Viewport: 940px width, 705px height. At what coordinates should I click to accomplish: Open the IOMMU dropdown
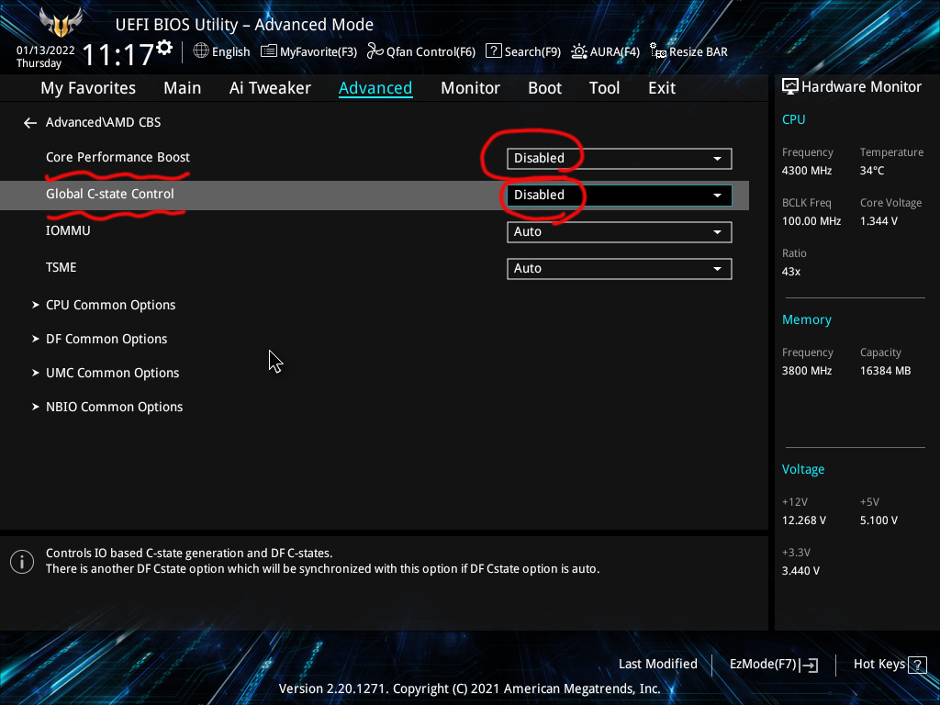[620, 232]
